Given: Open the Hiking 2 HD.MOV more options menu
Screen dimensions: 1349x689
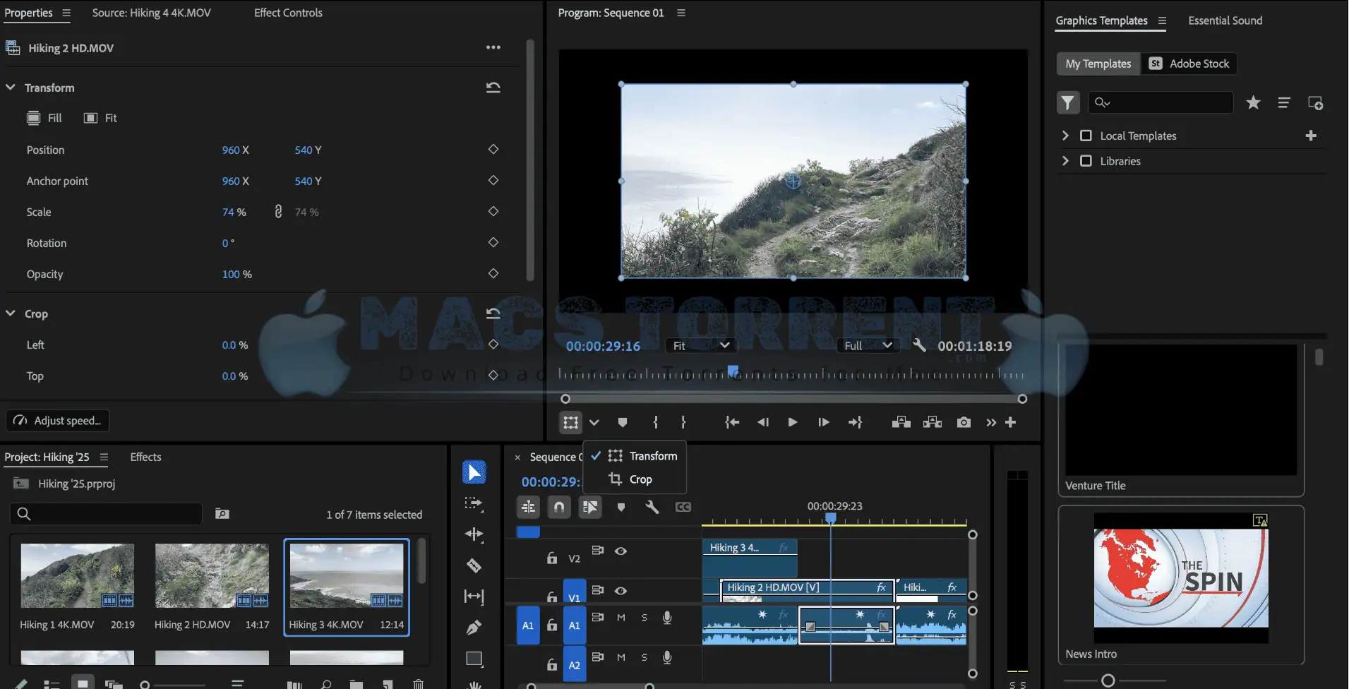Looking at the screenshot, I should tap(493, 47).
